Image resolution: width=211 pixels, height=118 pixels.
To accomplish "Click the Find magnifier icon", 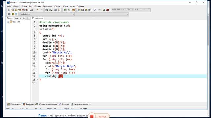I will click(x=47, y=10).
